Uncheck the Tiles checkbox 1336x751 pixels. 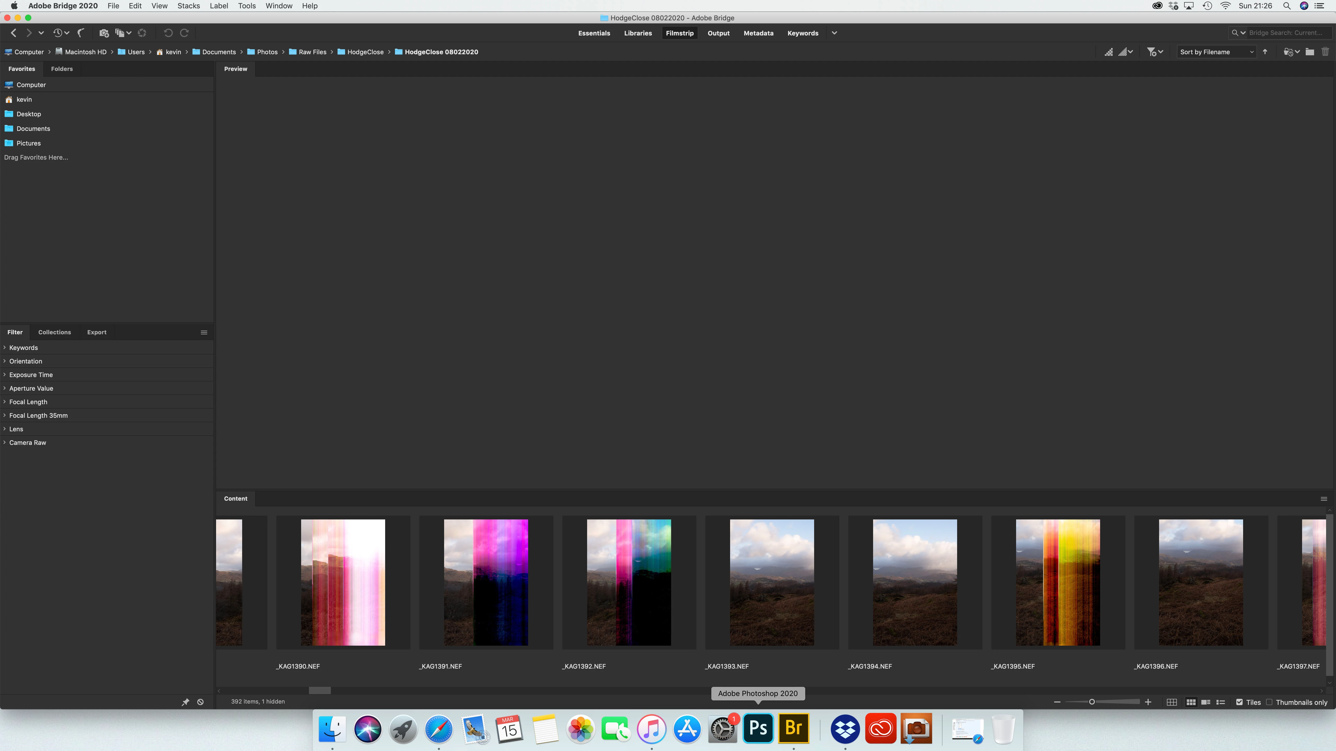pyautogui.click(x=1239, y=702)
